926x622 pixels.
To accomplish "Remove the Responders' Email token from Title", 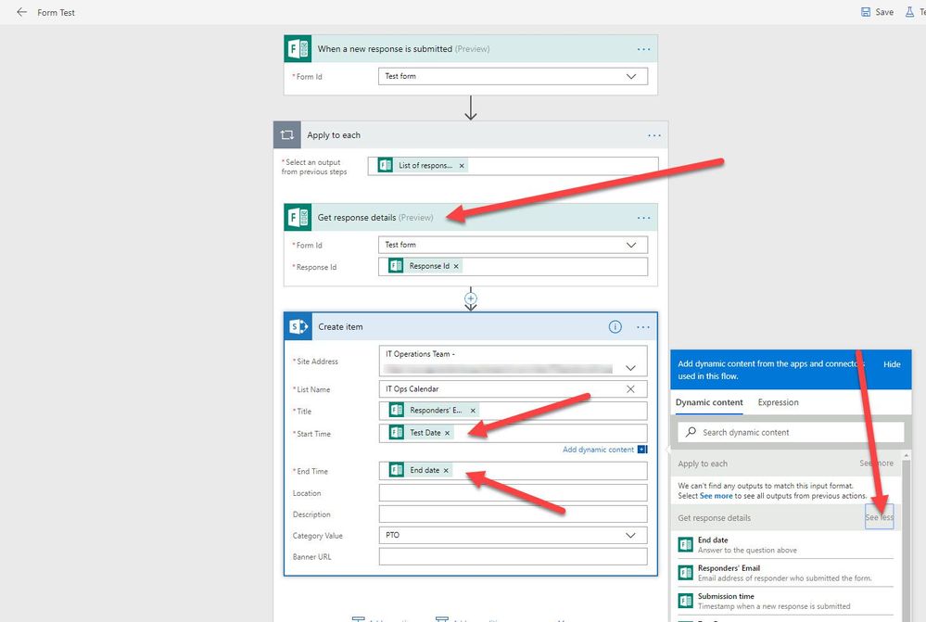I will coord(473,411).
